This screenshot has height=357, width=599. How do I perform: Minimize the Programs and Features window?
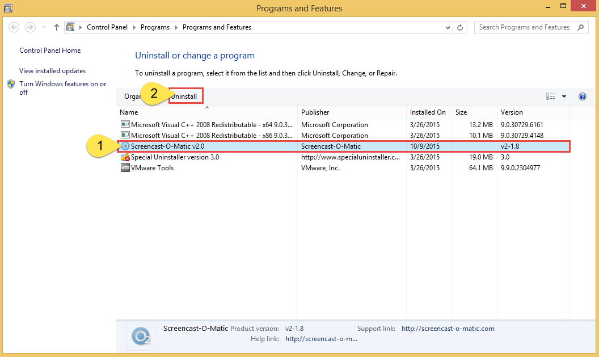548,6
